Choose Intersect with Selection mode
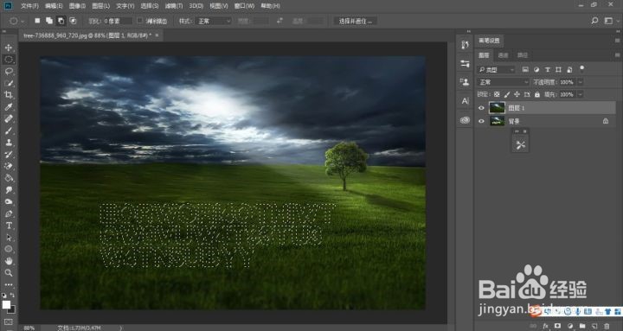The image size is (623, 331). point(73,21)
